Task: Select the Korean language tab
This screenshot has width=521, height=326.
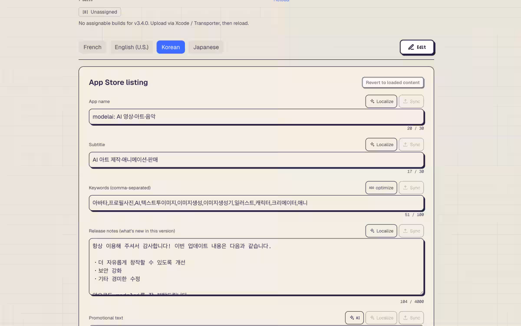Action: point(171,47)
